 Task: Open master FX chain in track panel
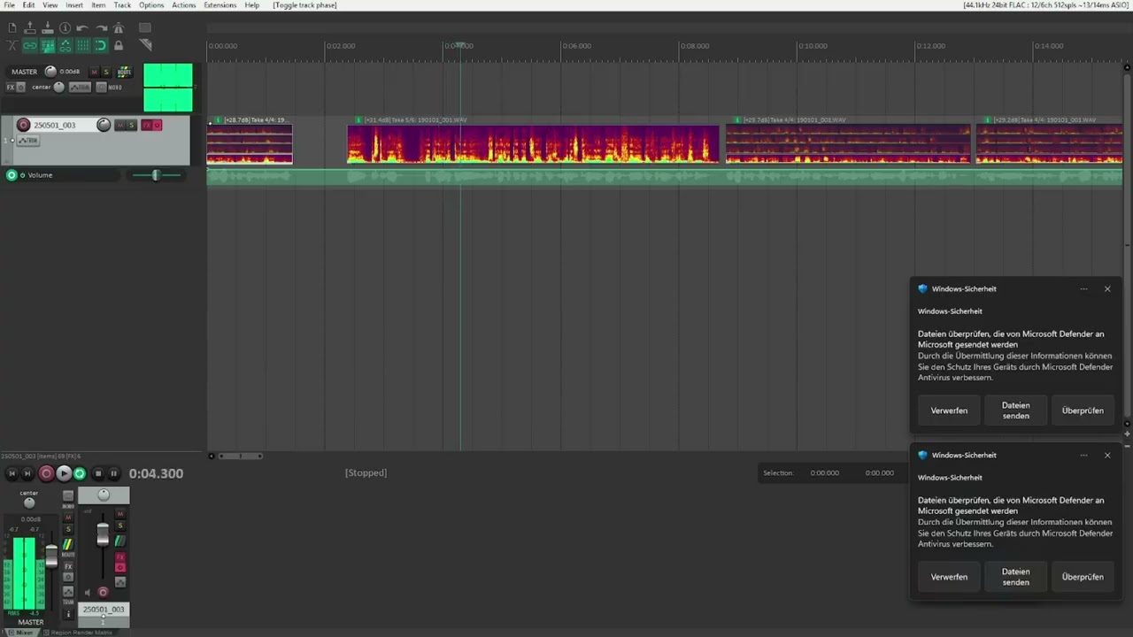coord(11,88)
